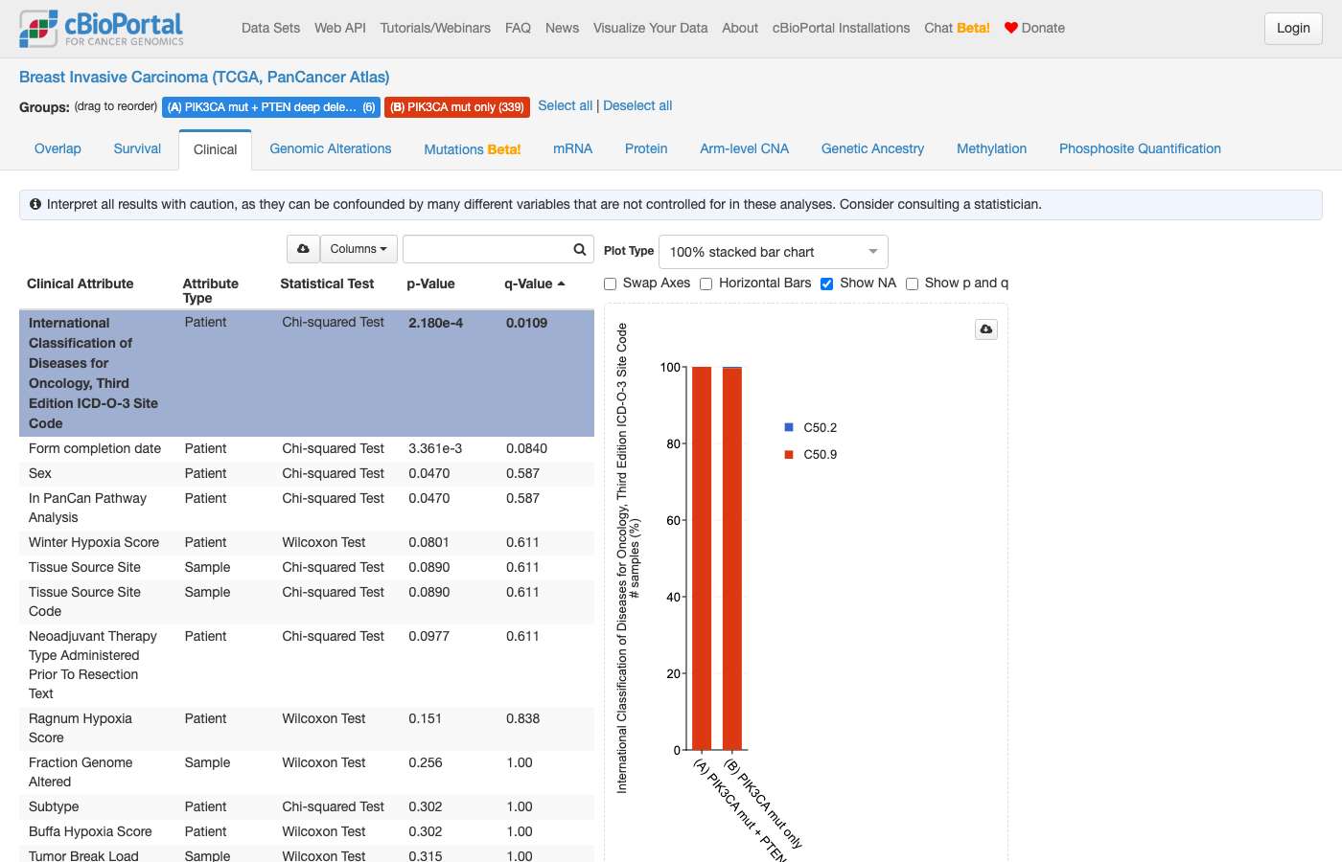This screenshot has width=1342, height=862.
Task: Click the C50.9 red legend swatch
Action: click(x=789, y=454)
